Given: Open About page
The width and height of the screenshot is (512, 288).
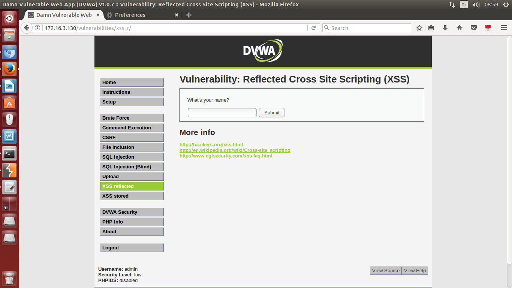Looking at the screenshot, I should [x=132, y=232].
